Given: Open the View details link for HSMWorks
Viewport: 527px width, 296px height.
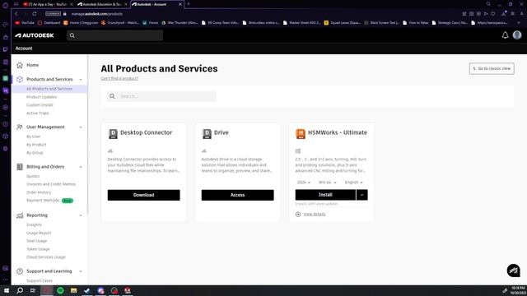Looking at the screenshot, I should pyautogui.click(x=315, y=214).
